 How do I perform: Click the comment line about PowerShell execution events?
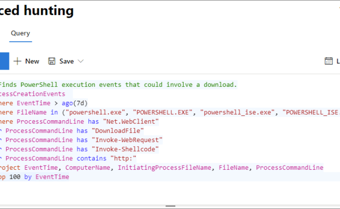[x=118, y=85]
